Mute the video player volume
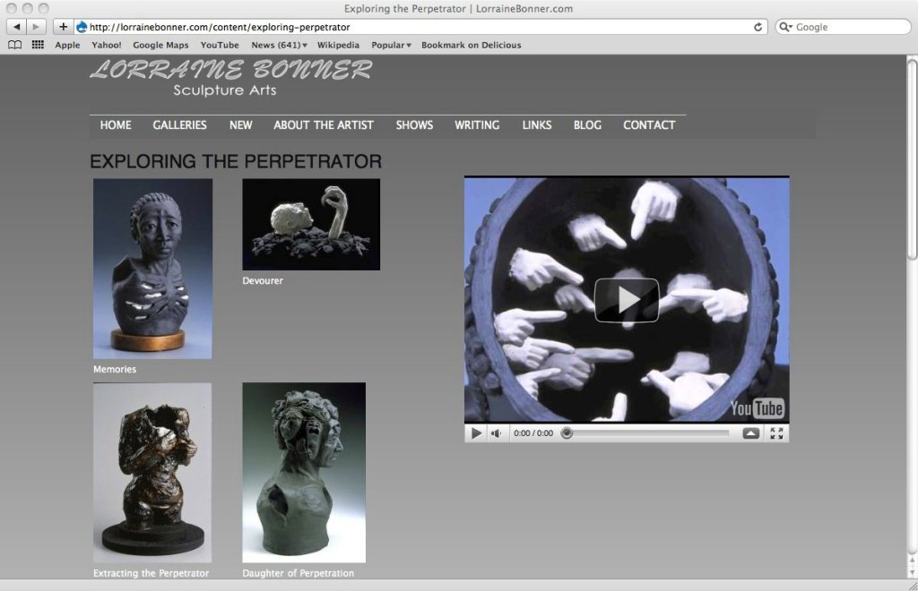This screenshot has width=918, height=591. click(x=496, y=433)
